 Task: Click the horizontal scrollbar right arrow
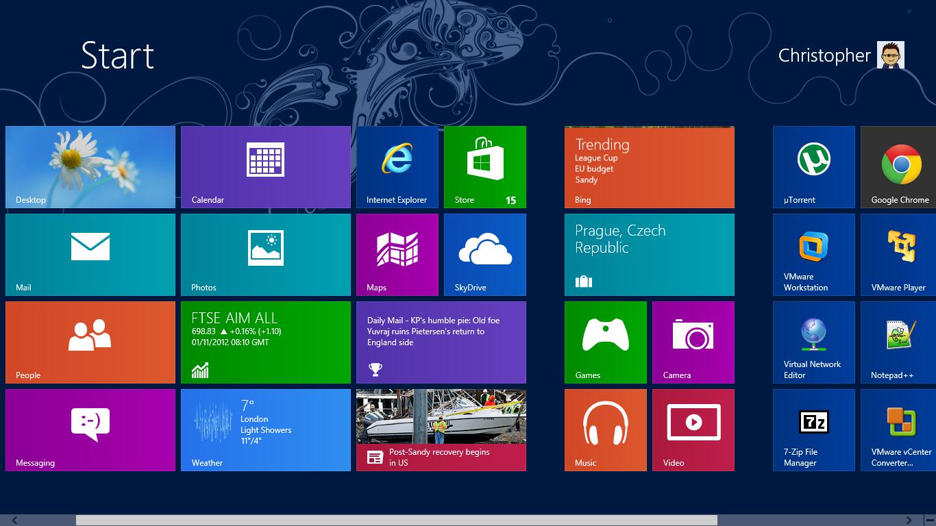(909, 521)
